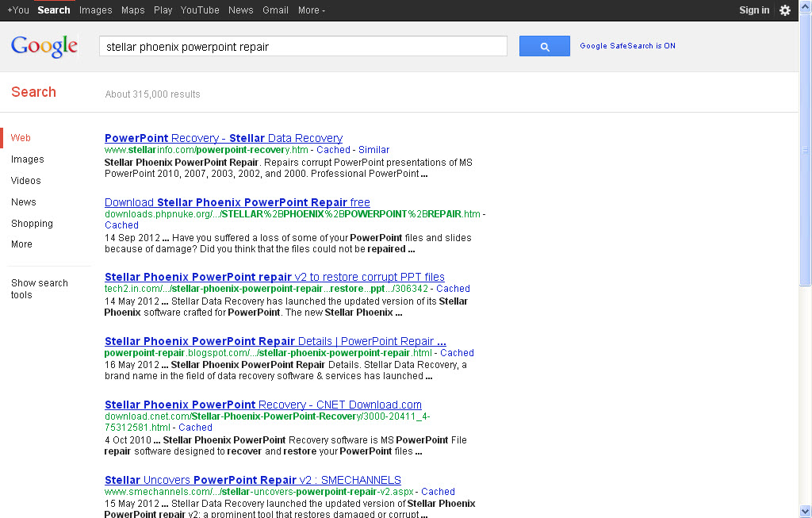Image resolution: width=812 pixels, height=518 pixels.
Task: Select Shopping in the left sidebar
Action: pos(32,223)
